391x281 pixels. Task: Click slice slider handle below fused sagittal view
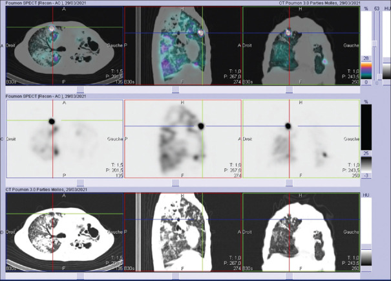point(176,90)
